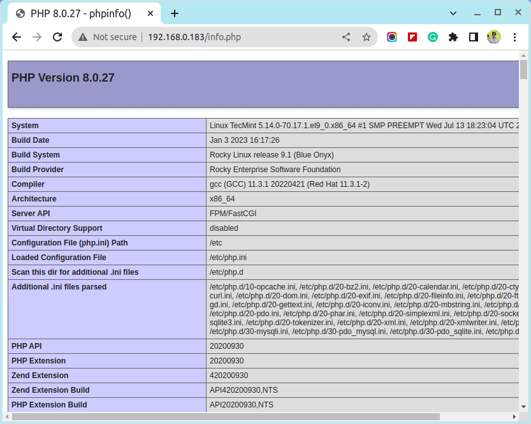Share this page with the share icon
This screenshot has height=424, width=531.
pos(346,37)
